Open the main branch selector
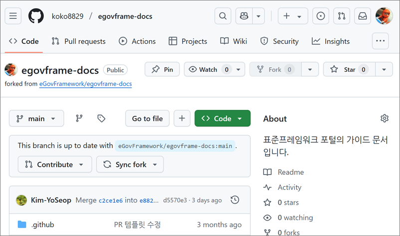 (36, 118)
